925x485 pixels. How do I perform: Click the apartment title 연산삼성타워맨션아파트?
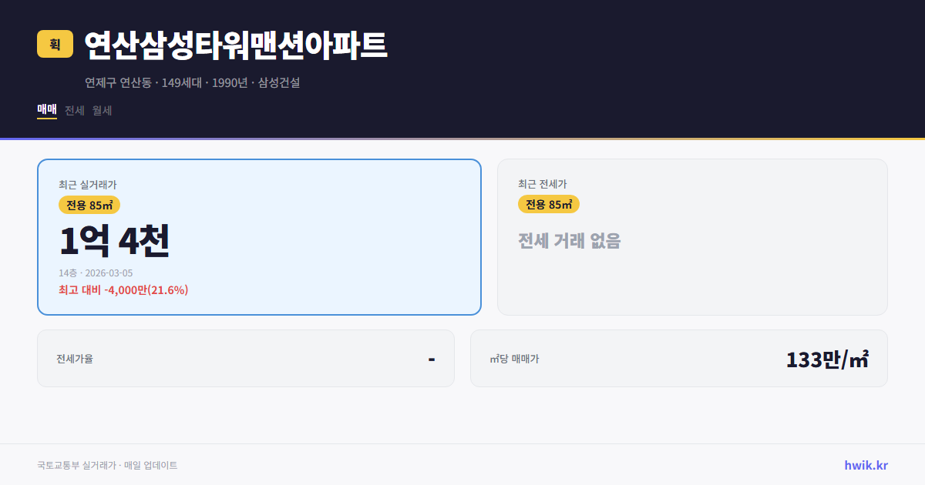coord(235,45)
